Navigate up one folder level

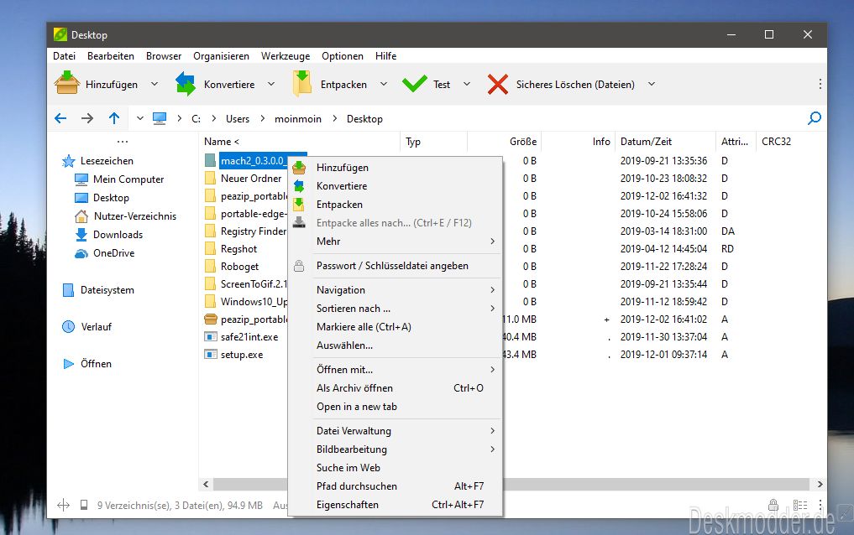pos(114,118)
